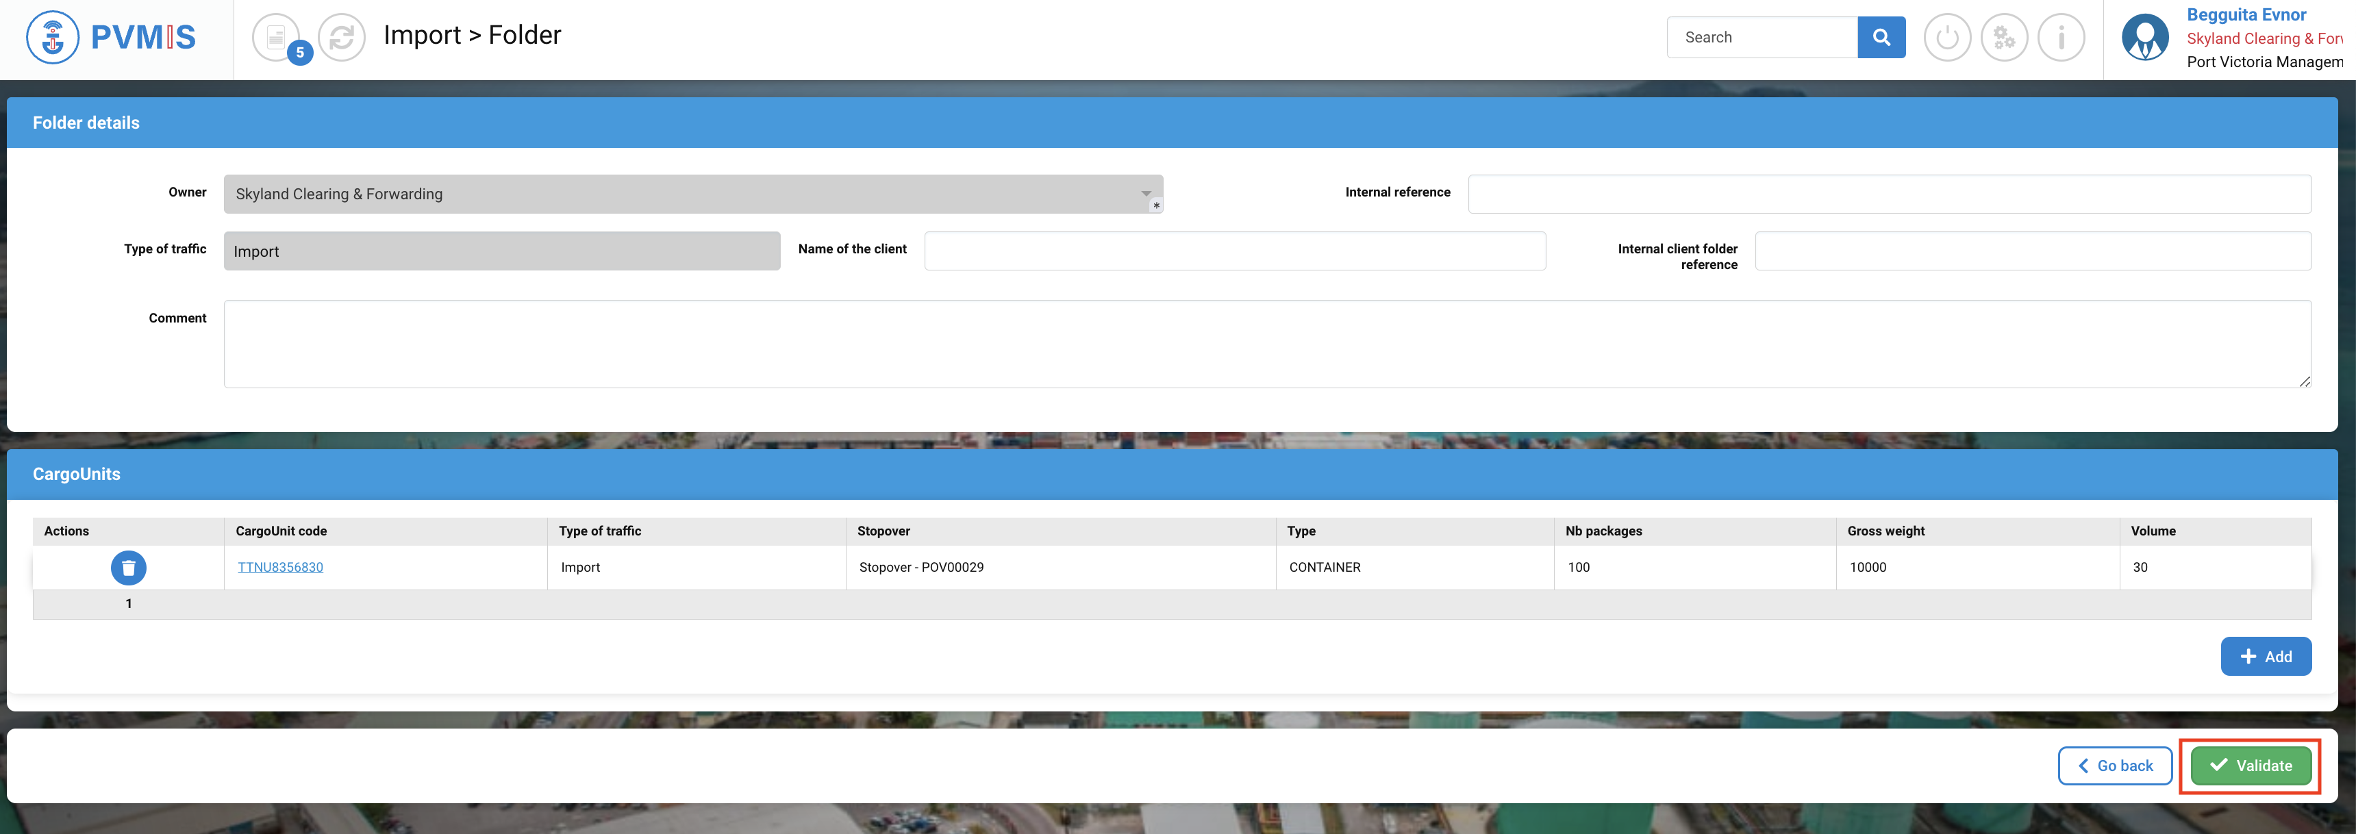
Task: Click the user avatar icon
Action: [x=2144, y=38]
